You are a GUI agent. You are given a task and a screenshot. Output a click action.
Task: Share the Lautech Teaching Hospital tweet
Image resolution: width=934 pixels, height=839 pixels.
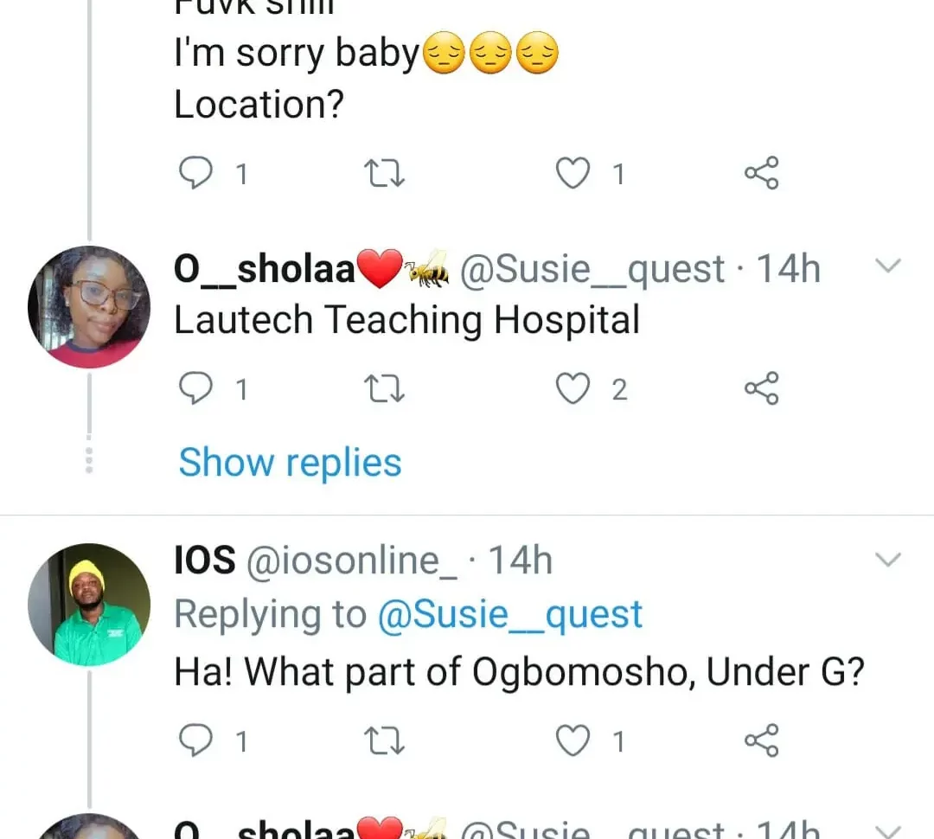coord(761,389)
